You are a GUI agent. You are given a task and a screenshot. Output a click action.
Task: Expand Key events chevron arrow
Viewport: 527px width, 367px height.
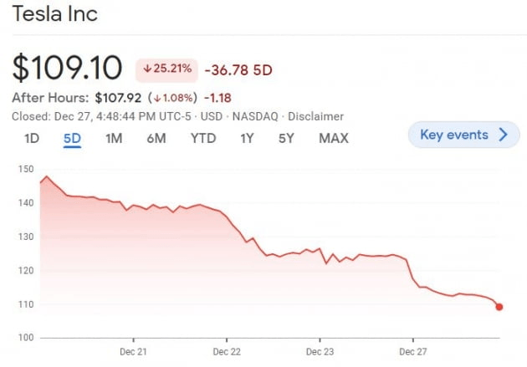[x=503, y=135]
